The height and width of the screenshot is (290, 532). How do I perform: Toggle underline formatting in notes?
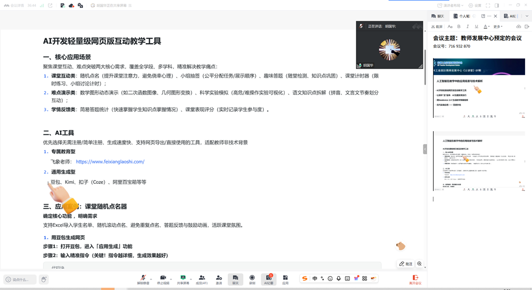pyautogui.click(x=476, y=27)
